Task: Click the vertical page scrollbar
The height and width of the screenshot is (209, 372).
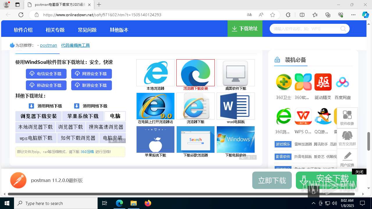Action: coord(369,141)
